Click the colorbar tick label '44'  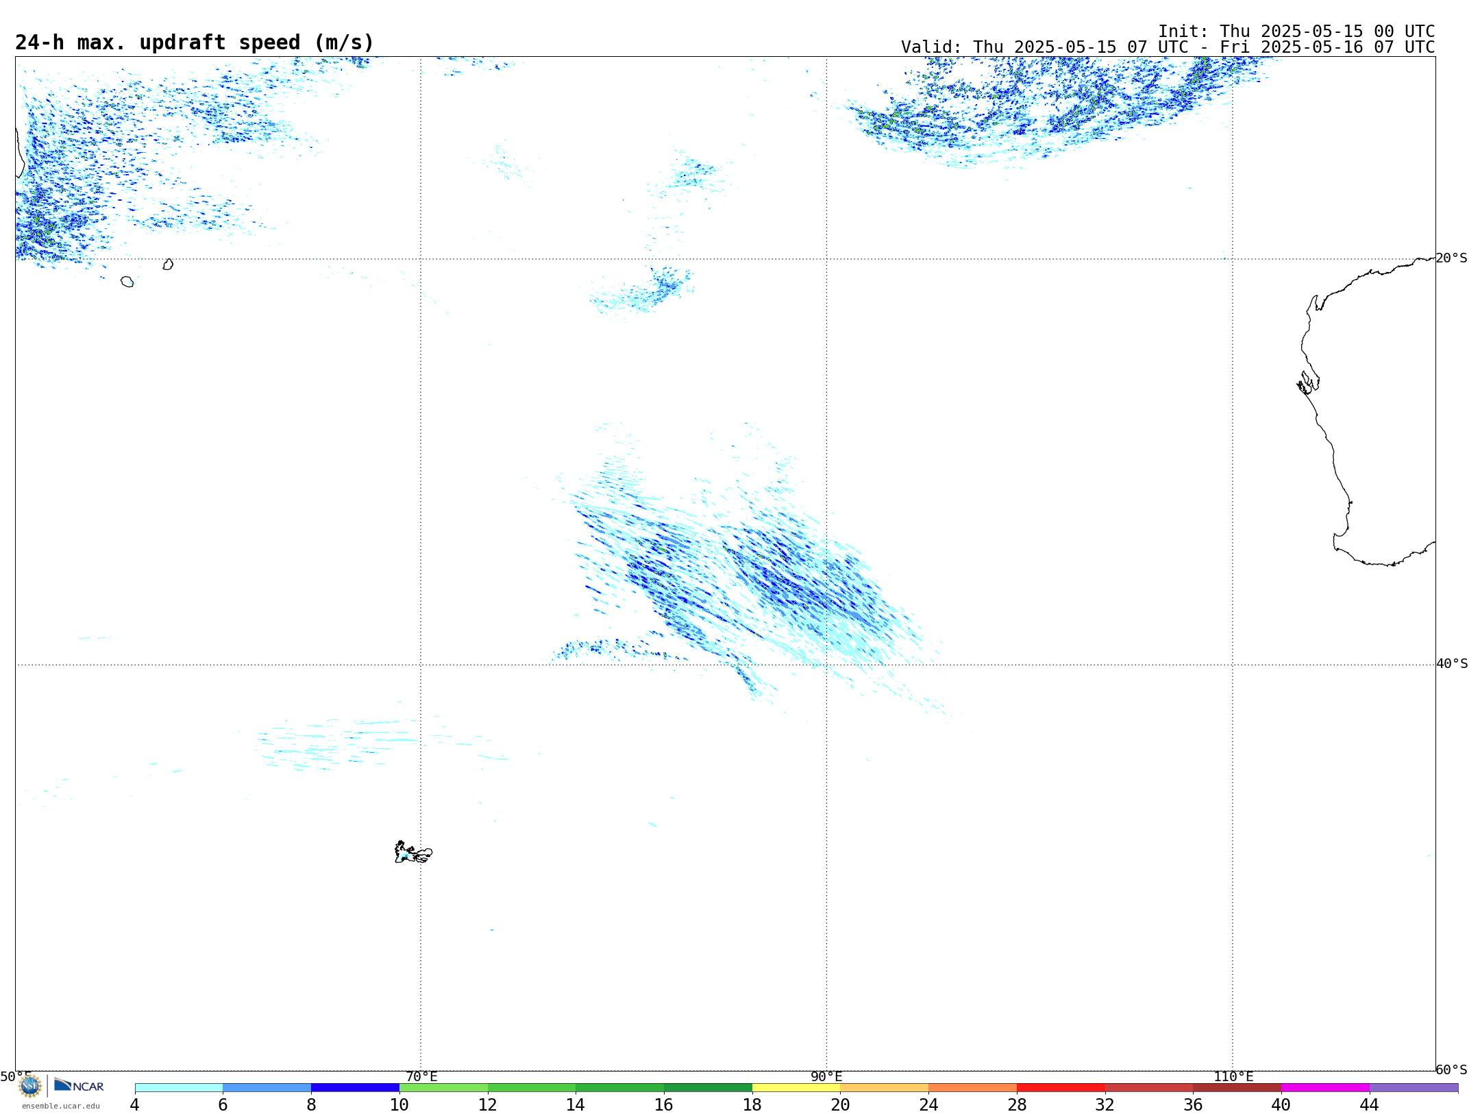1370,1105
